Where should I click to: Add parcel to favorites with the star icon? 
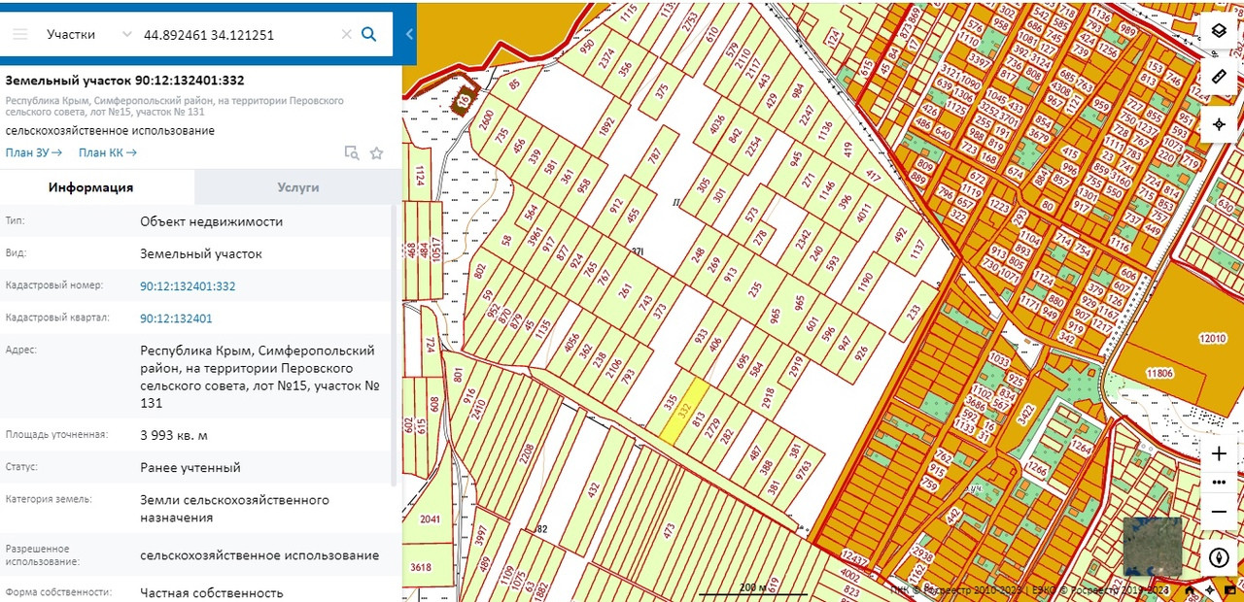pos(377,152)
